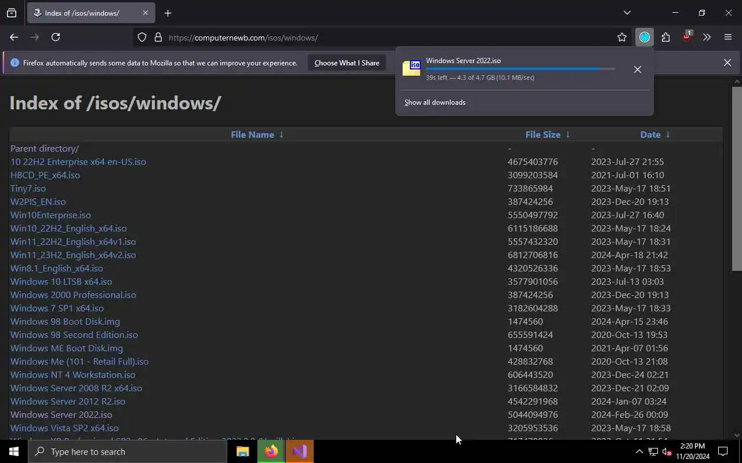This screenshot has width=742, height=463.
Task: Open Visual Studio from taskbar
Action: coord(299,451)
